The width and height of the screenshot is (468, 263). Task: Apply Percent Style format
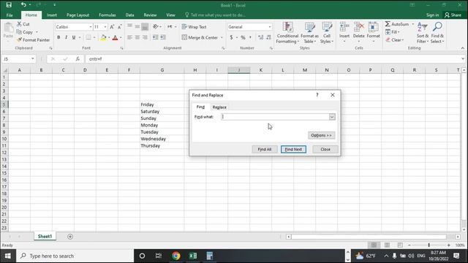pos(243,37)
